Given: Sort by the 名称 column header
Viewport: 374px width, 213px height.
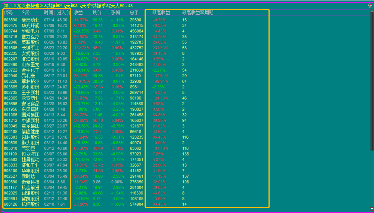Looking at the screenshot, I should pyautogui.click(x=26, y=13).
